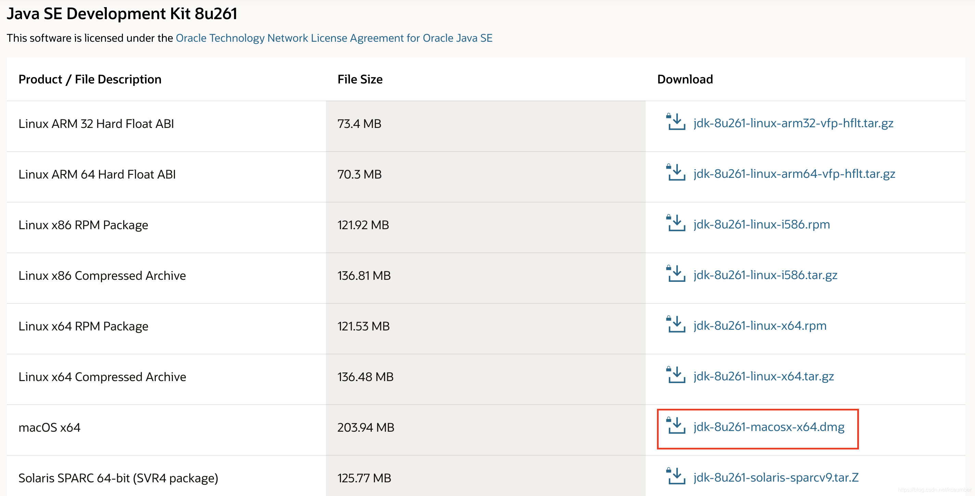Viewport: 975px width, 496px height.
Task: Download jdk-8u261-linux-arm32-vfp-hflt.tar.gz
Action: tap(793, 123)
